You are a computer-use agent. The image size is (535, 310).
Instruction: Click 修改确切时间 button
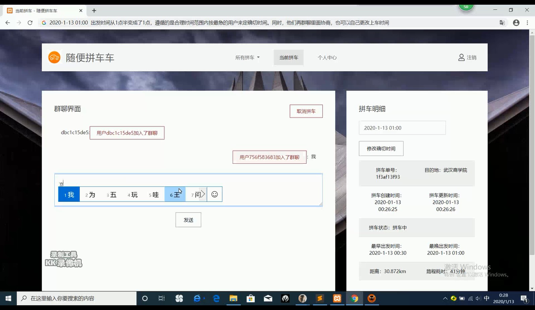pyautogui.click(x=381, y=149)
